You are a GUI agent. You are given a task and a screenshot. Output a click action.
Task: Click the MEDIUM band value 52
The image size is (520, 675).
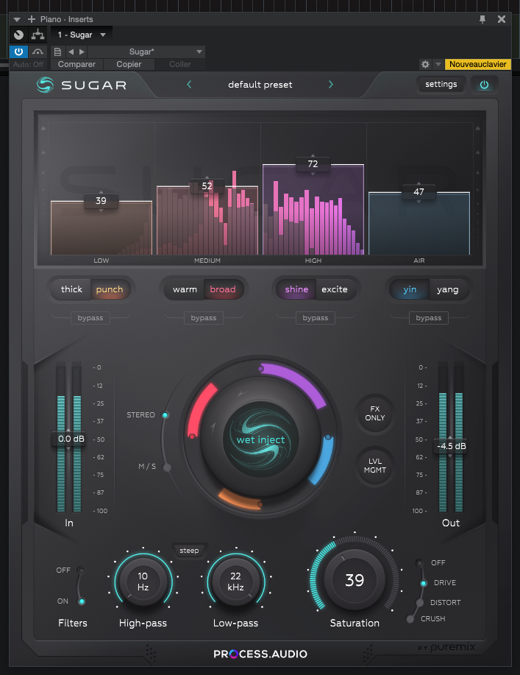(207, 186)
